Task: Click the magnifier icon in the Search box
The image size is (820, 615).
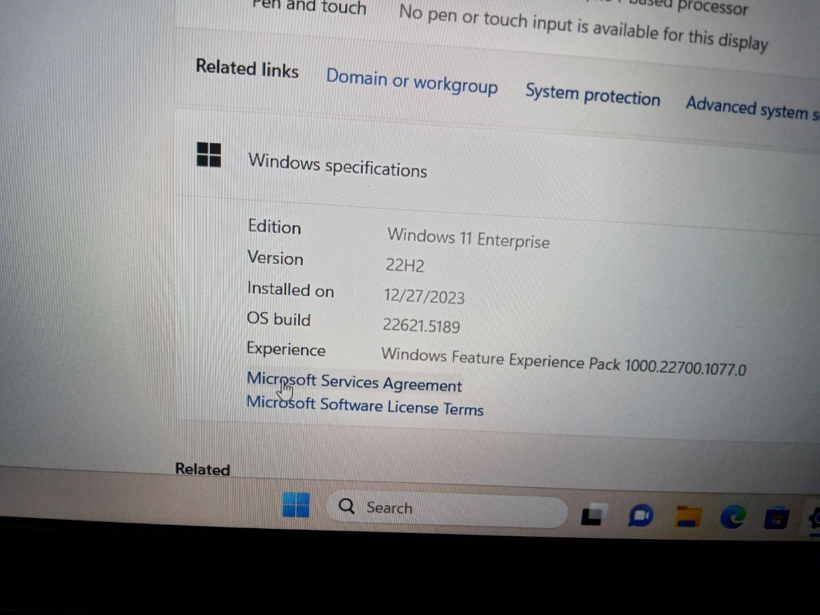Action: click(x=347, y=506)
